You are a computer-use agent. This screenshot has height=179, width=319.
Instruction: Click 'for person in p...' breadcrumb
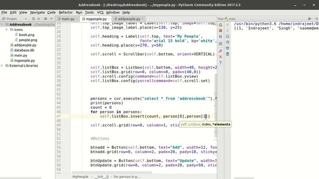(x=127, y=177)
